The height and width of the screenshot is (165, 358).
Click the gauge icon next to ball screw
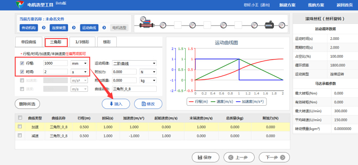[x=163, y=25]
